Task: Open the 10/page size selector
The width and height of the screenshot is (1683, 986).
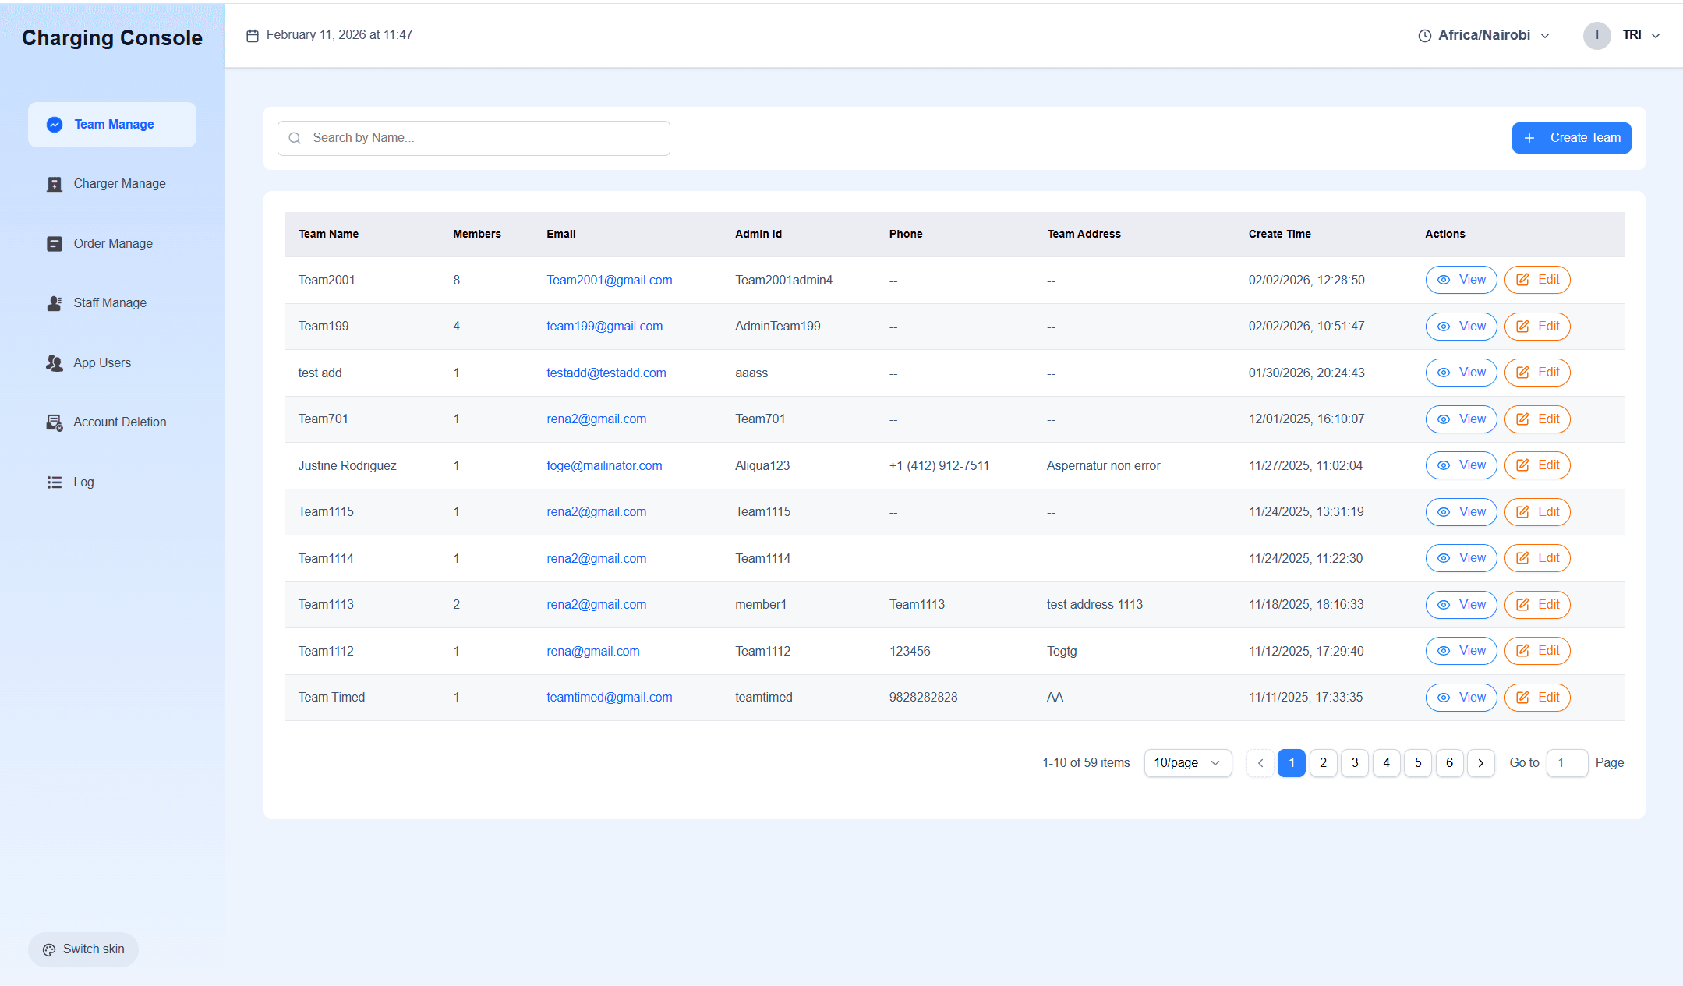Action: (x=1187, y=763)
